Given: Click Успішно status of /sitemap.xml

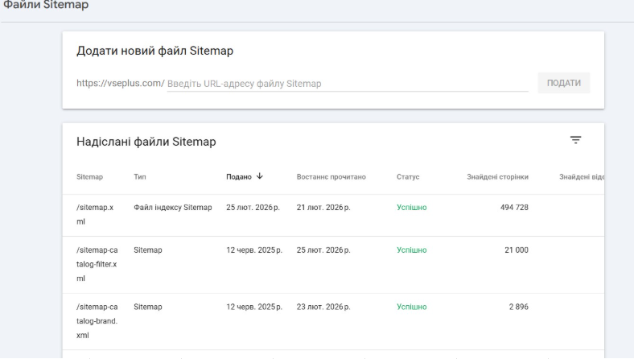Looking at the screenshot, I should click(x=411, y=208).
